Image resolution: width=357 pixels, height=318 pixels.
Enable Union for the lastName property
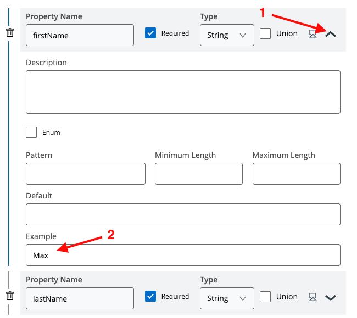coord(265,297)
